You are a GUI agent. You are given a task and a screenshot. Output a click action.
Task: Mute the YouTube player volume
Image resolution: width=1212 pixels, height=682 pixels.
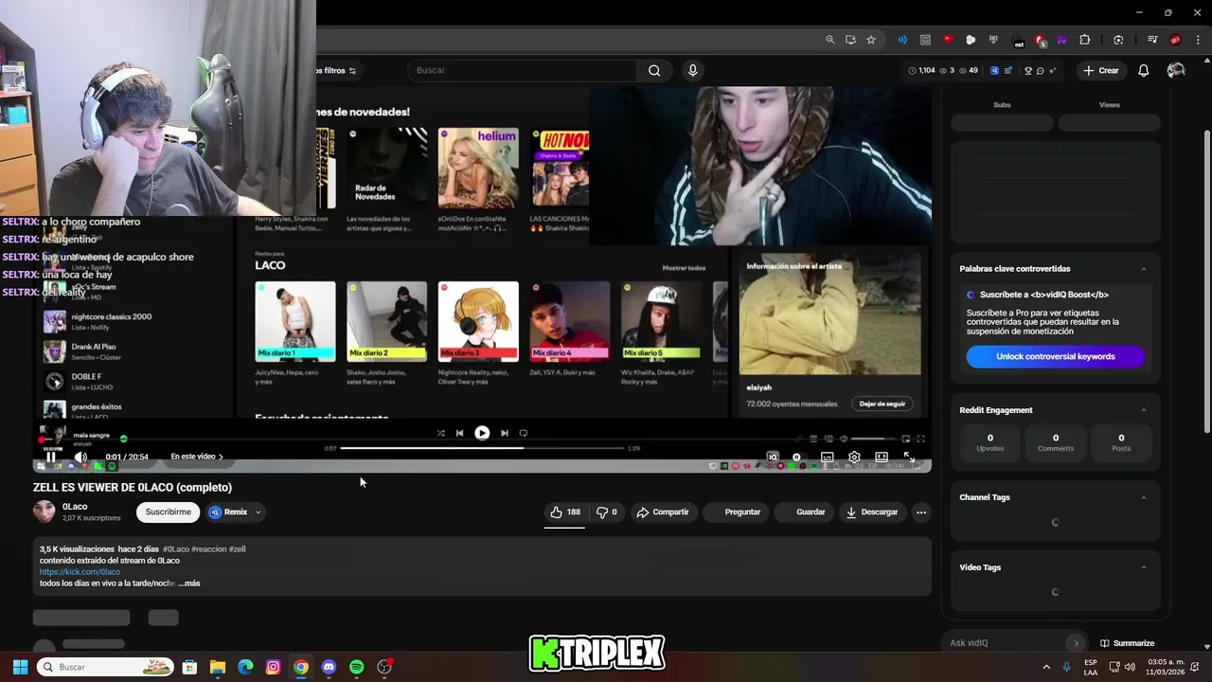pos(80,457)
